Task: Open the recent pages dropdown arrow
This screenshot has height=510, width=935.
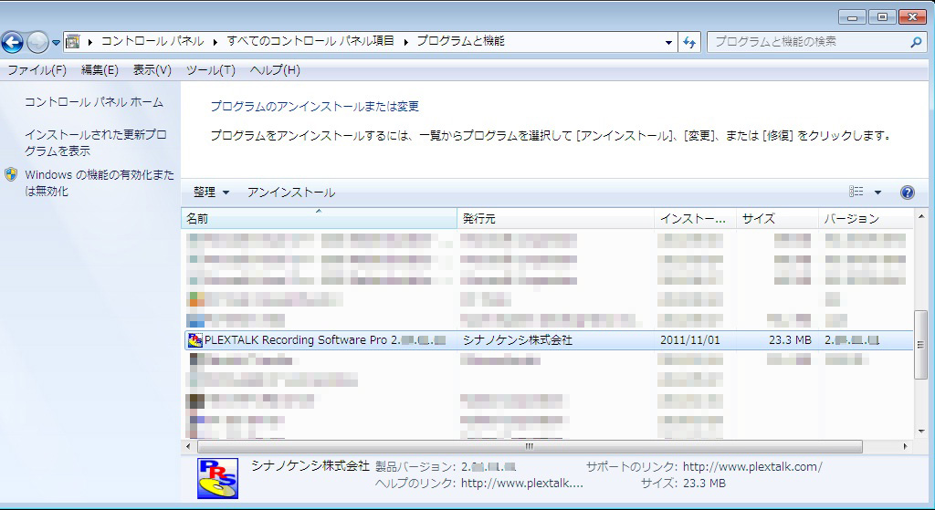Action: [56, 42]
